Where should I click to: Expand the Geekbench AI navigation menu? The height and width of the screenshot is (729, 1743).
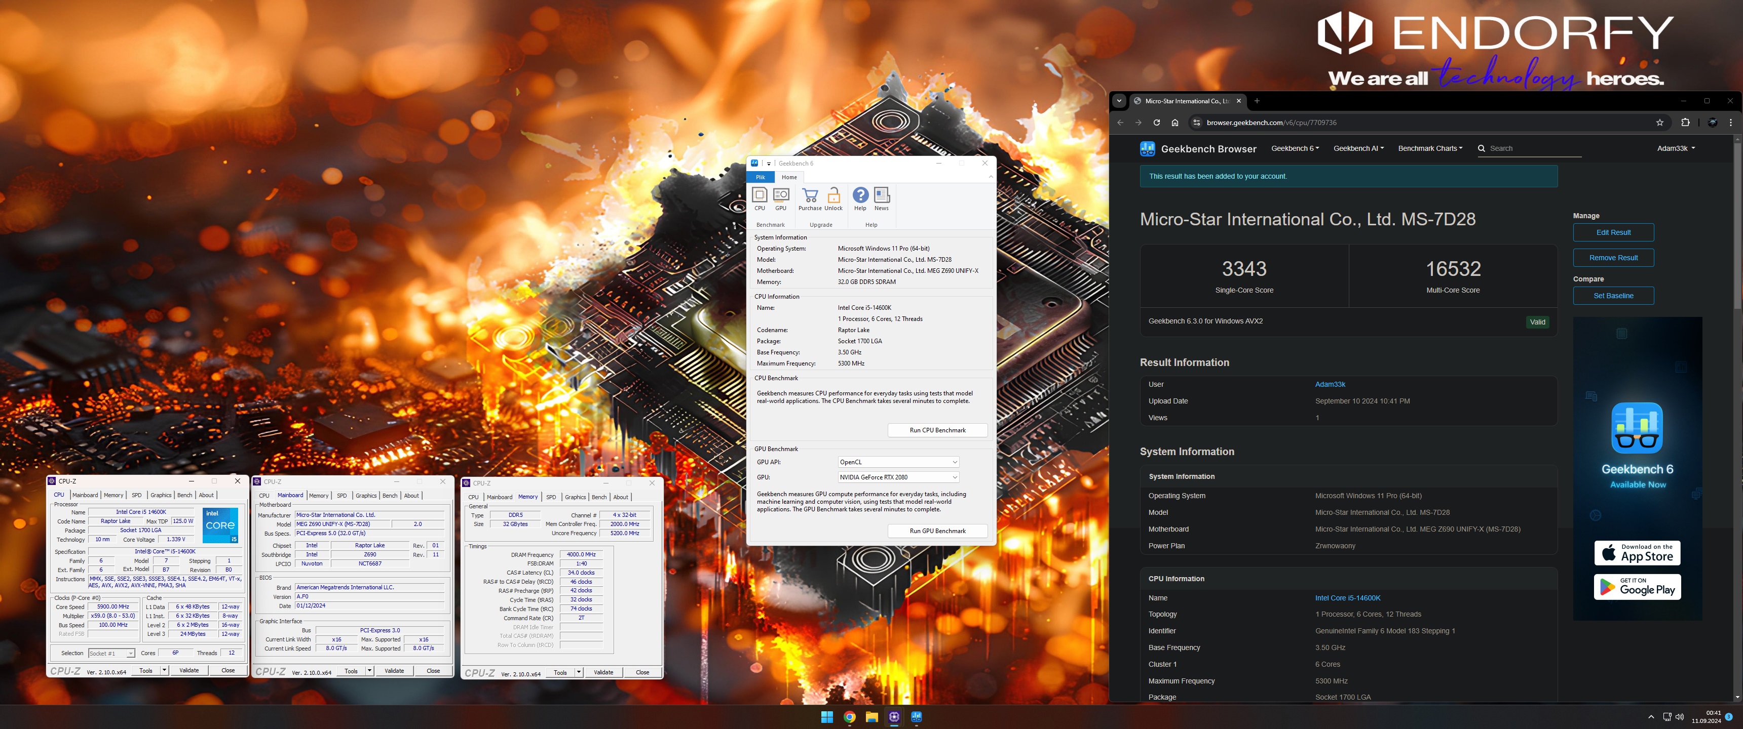(x=1358, y=148)
